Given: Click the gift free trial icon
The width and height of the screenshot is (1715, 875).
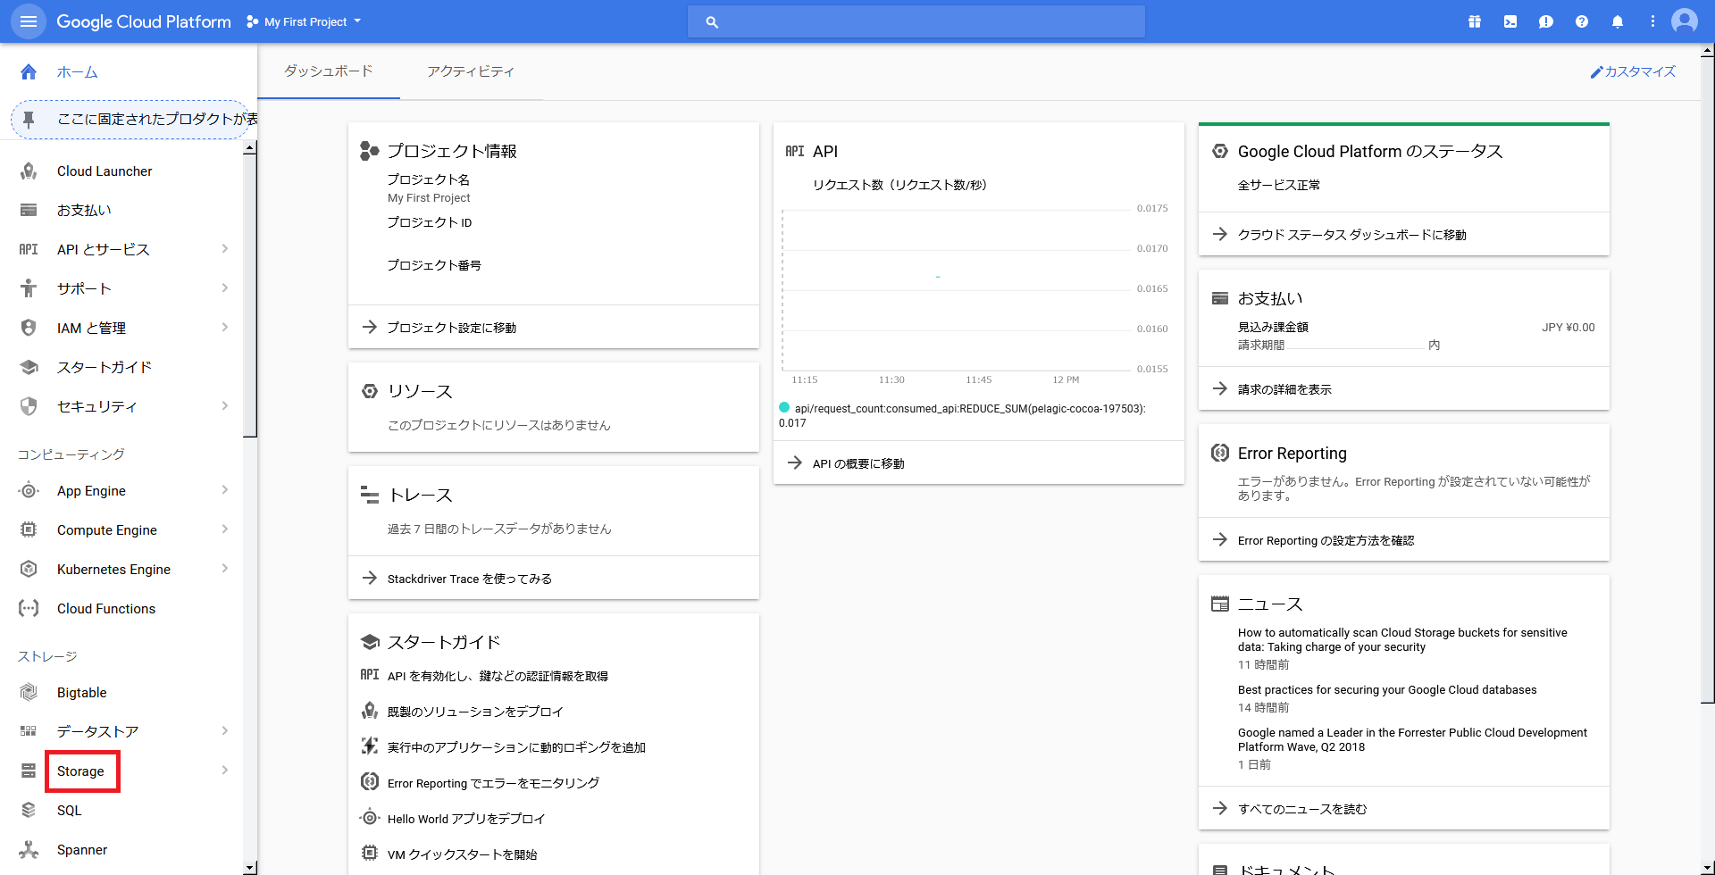Looking at the screenshot, I should tap(1475, 21).
